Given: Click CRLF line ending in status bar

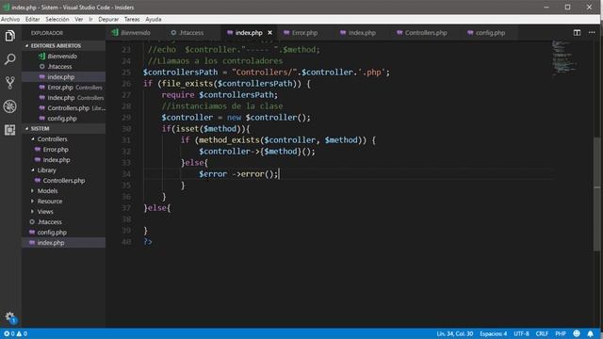Looking at the screenshot, I should click(x=542, y=333).
